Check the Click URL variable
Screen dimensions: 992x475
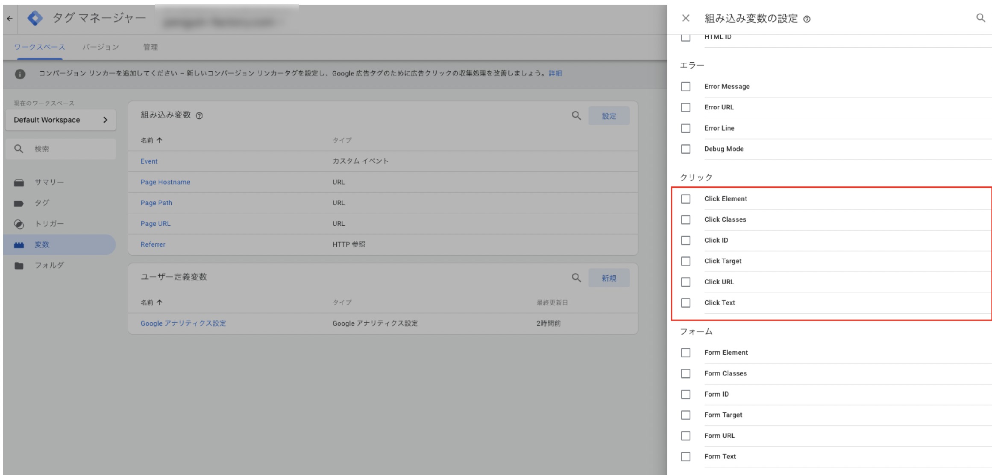click(x=686, y=282)
